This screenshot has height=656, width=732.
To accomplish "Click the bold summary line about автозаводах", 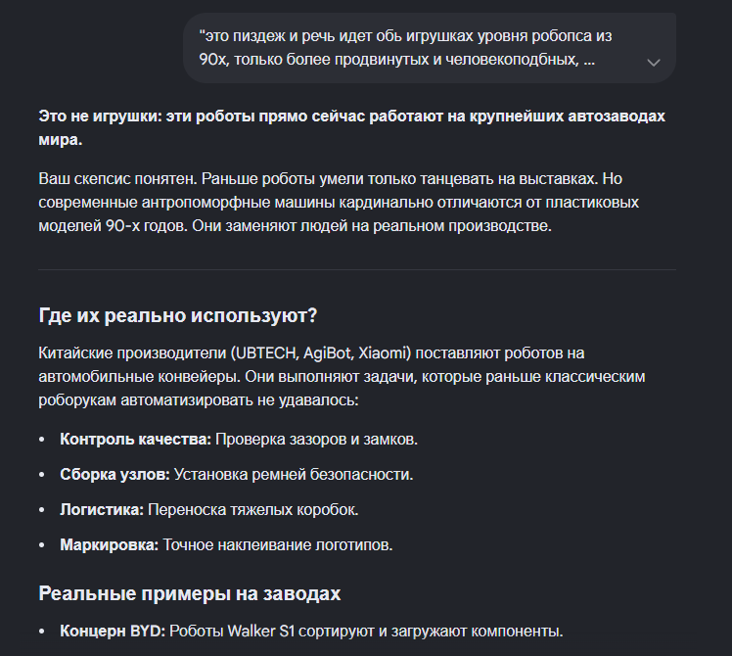I will [x=351, y=127].
